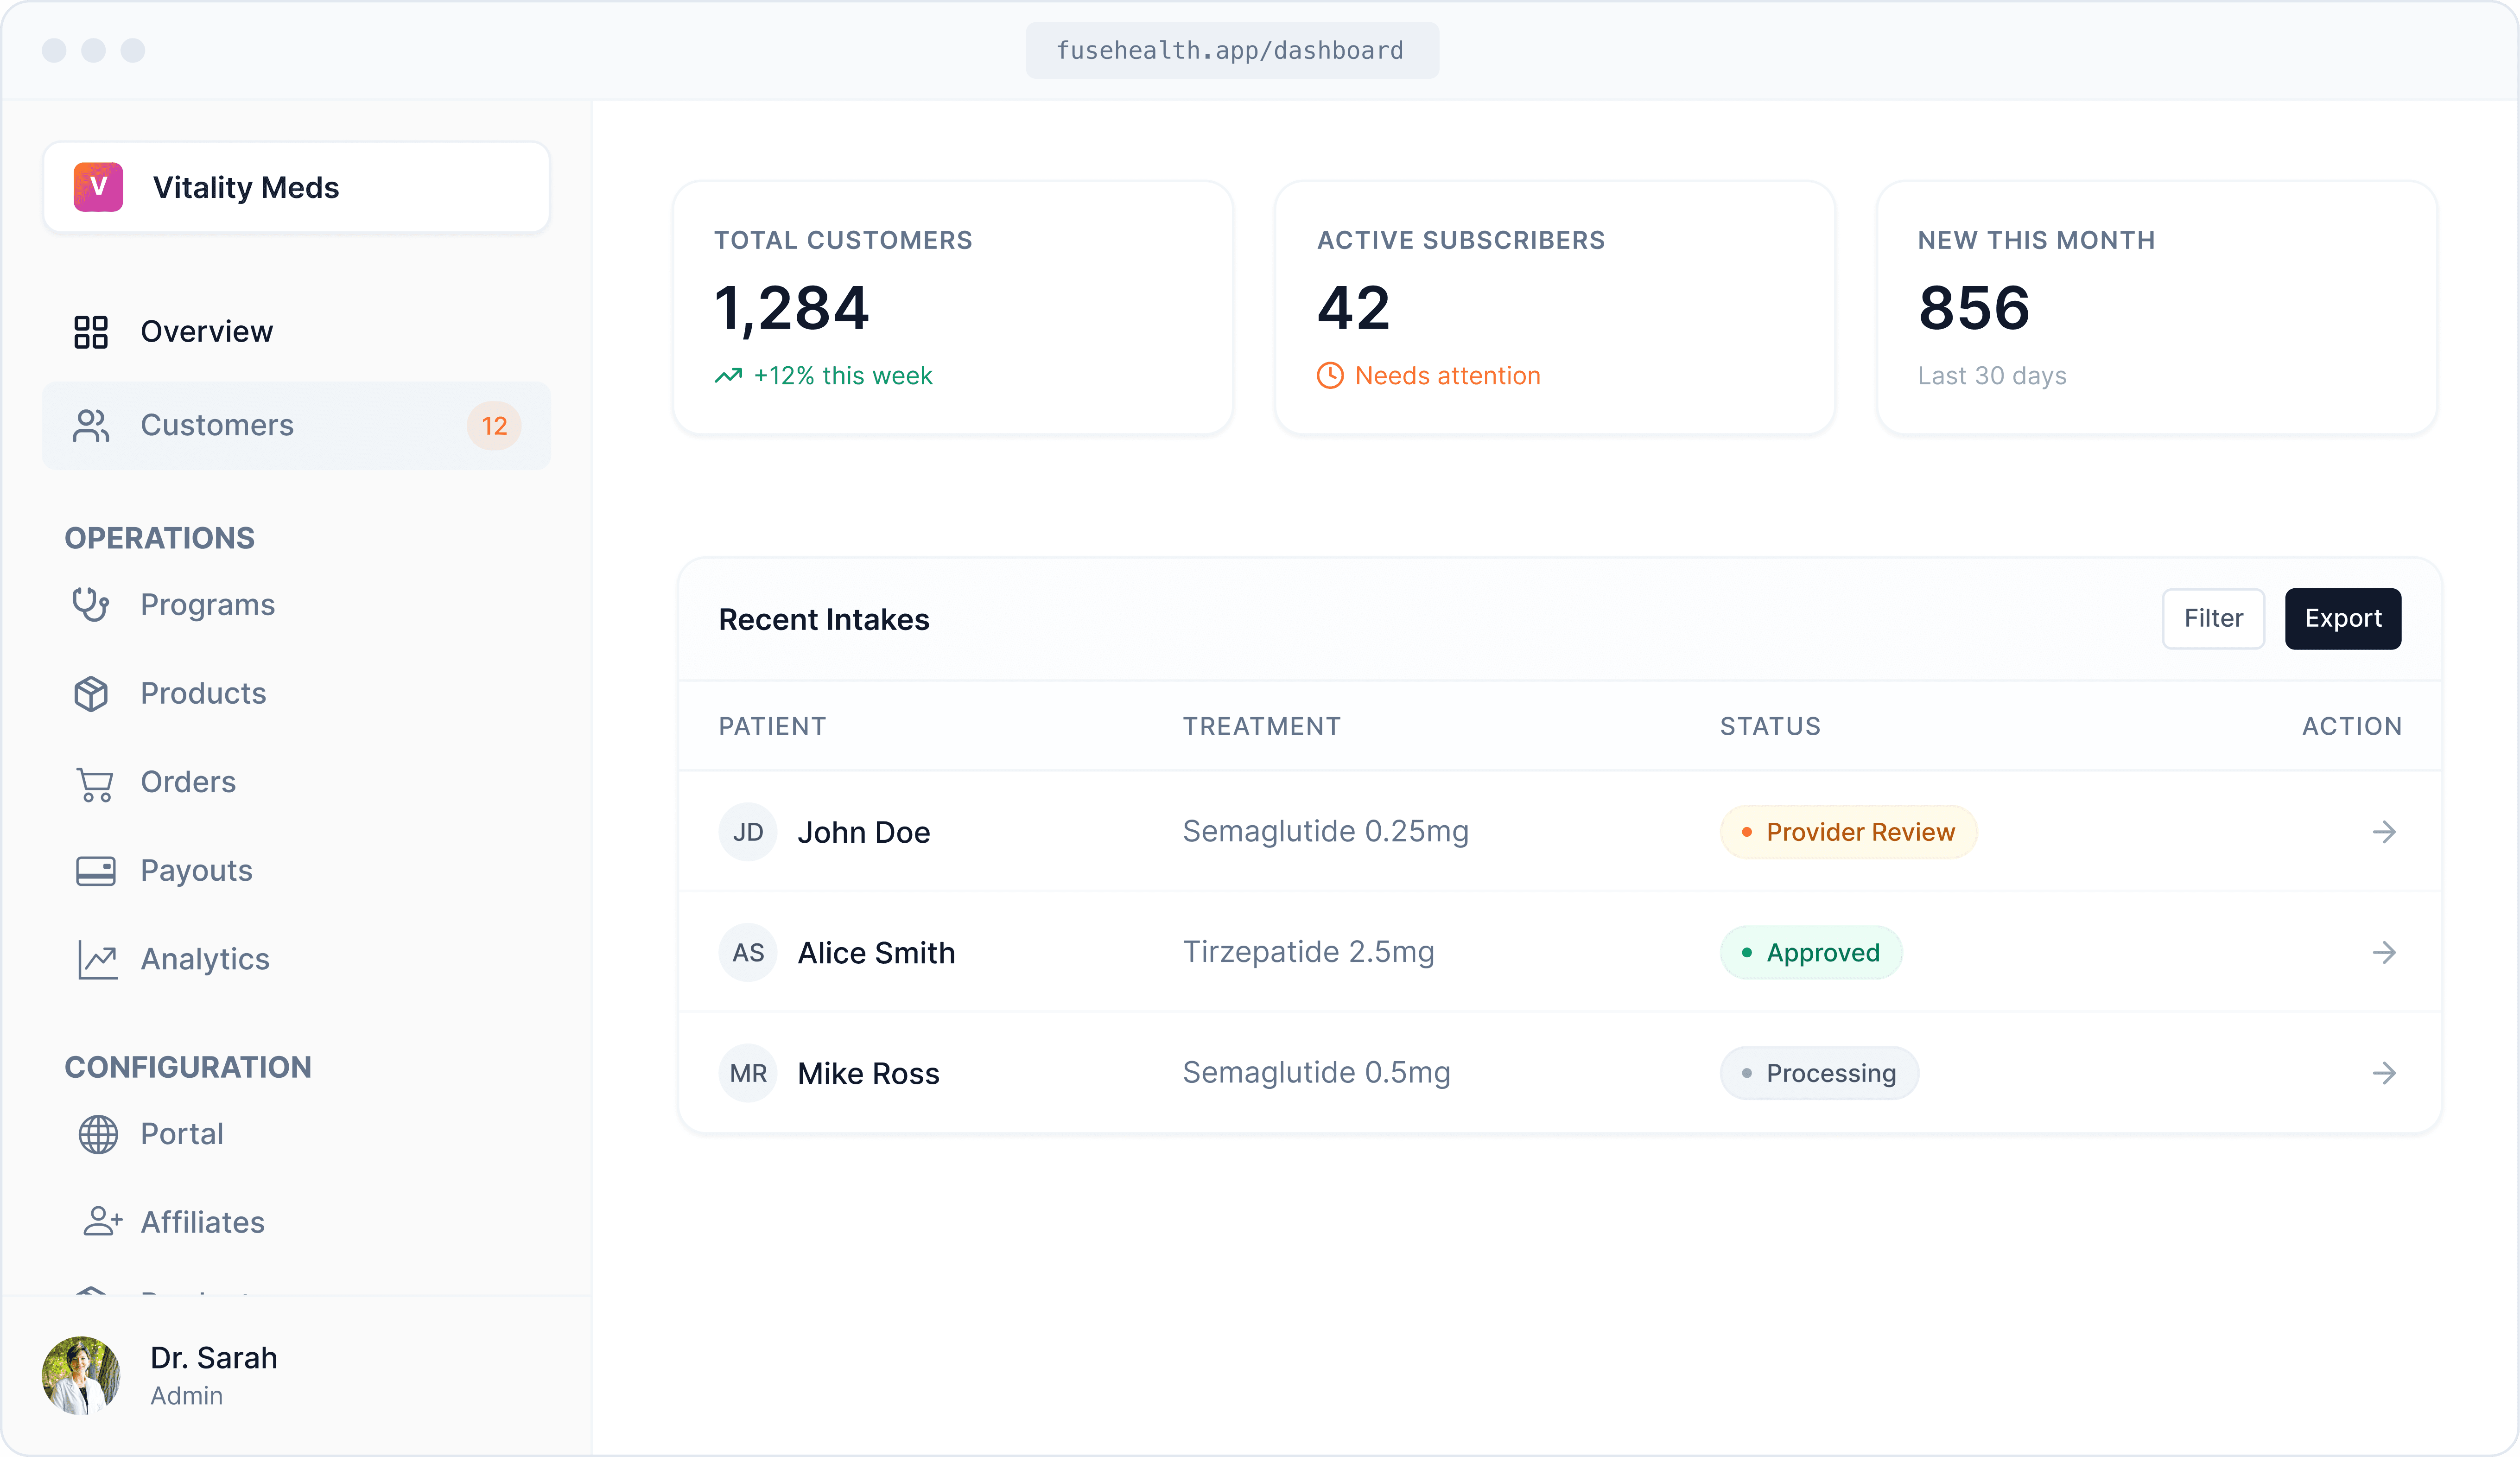Open John Doe's intake arrow
The image size is (2520, 1457).
tap(2384, 832)
